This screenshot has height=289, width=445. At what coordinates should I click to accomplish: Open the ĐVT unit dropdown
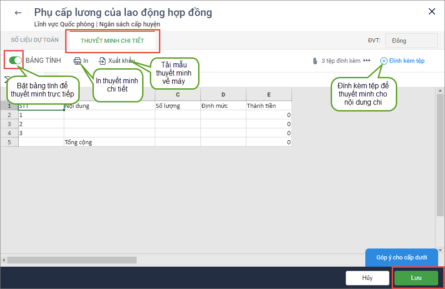pos(411,41)
